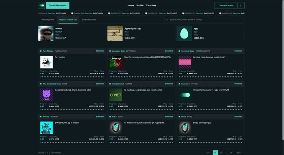The height and width of the screenshot is (155, 284).
Task: Go to page 02 in pagination
Action: pos(221,152)
